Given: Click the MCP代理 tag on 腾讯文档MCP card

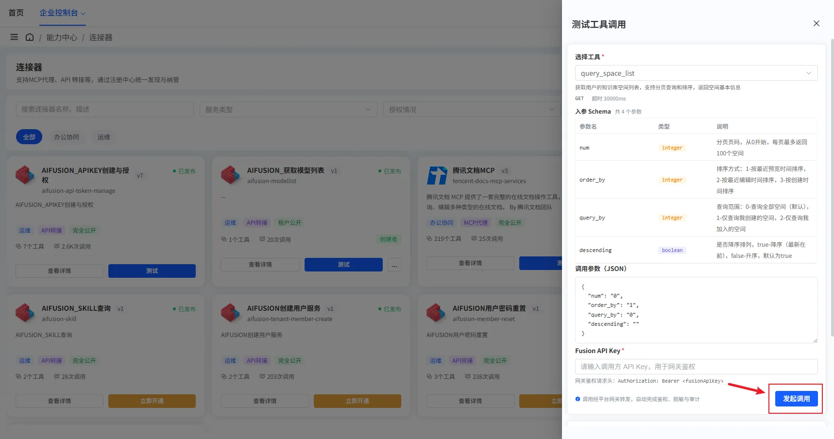Looking at the screenshot, I should point(476,222).
